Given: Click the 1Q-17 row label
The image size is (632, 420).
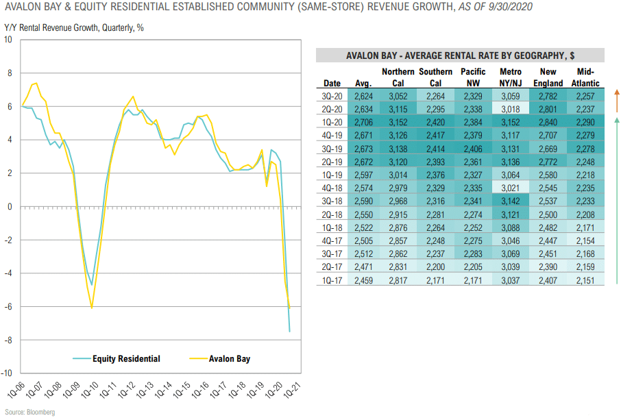Looking at the screenshot, I should point(332,280).
